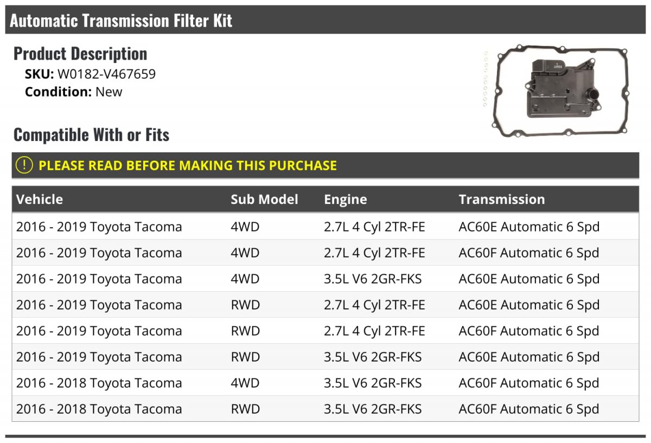Click the "Condition: New" text

coord(74,92)
